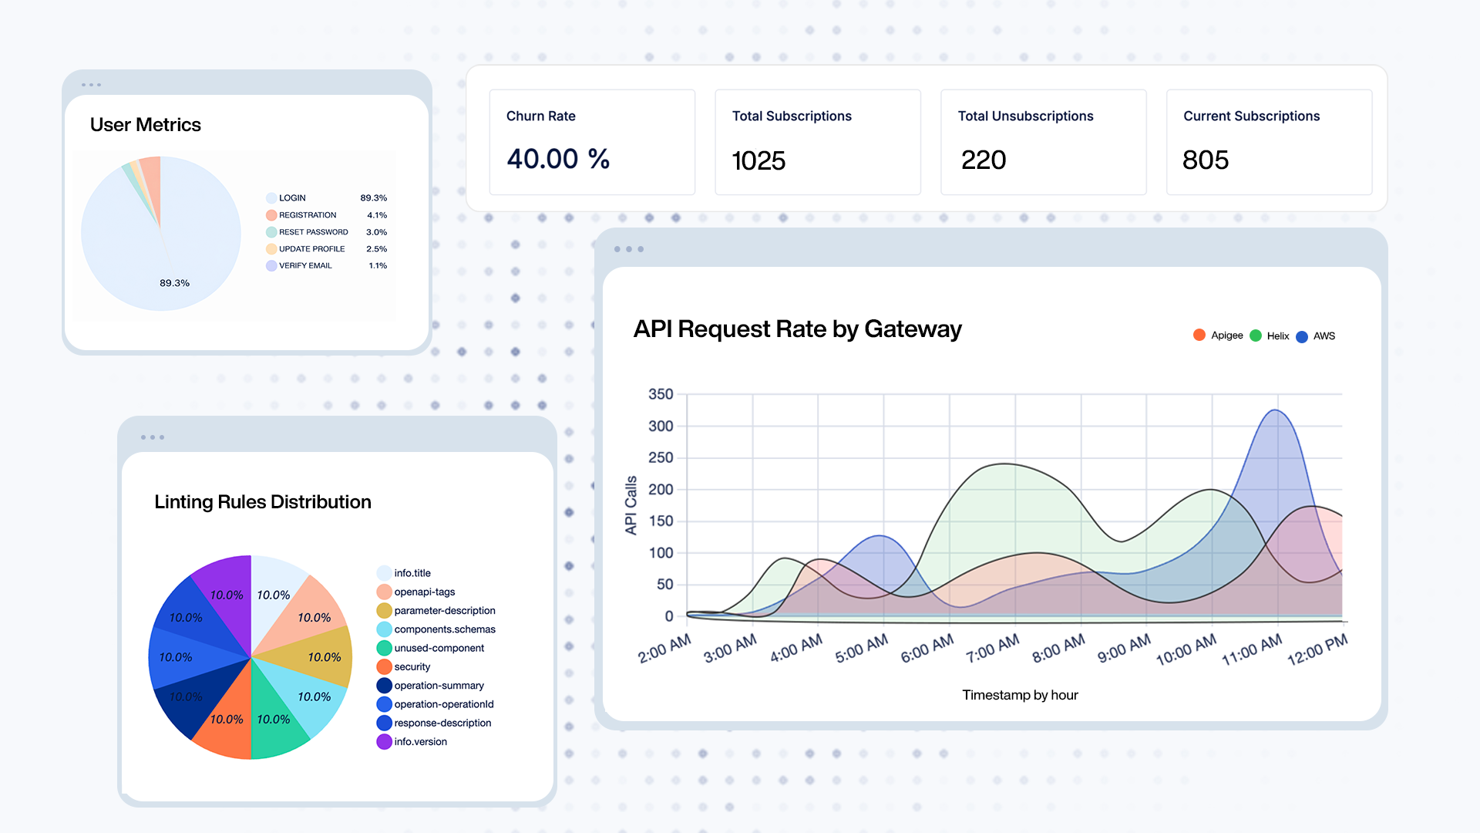Select the security legend entry
The height and width of the screenshot is (833, 1480).
click(412, 666)
